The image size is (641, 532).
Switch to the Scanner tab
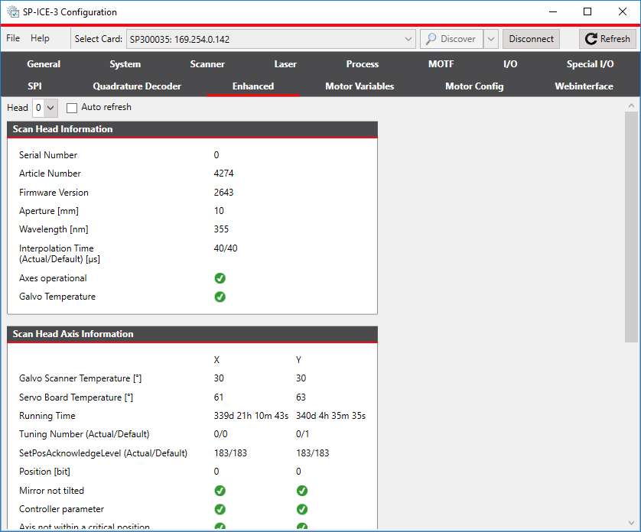tap(207, 64)
